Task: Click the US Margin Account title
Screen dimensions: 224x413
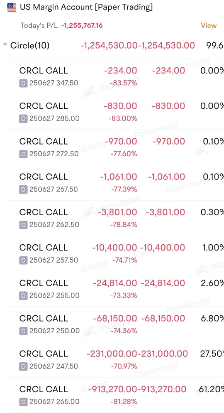Action: (86, 7)
